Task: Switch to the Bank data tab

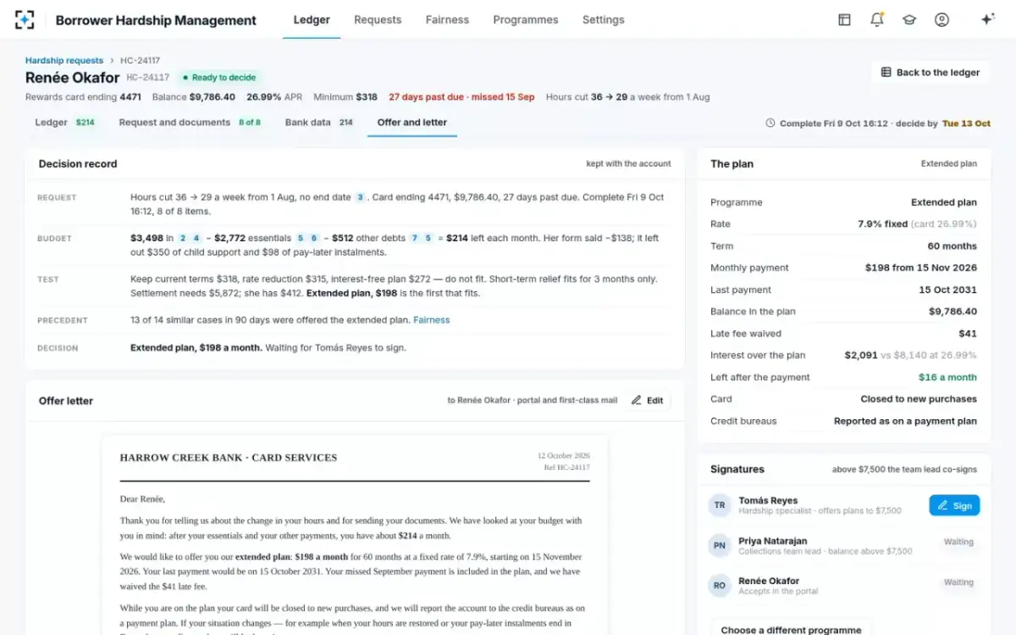Action: click(319, 123)
